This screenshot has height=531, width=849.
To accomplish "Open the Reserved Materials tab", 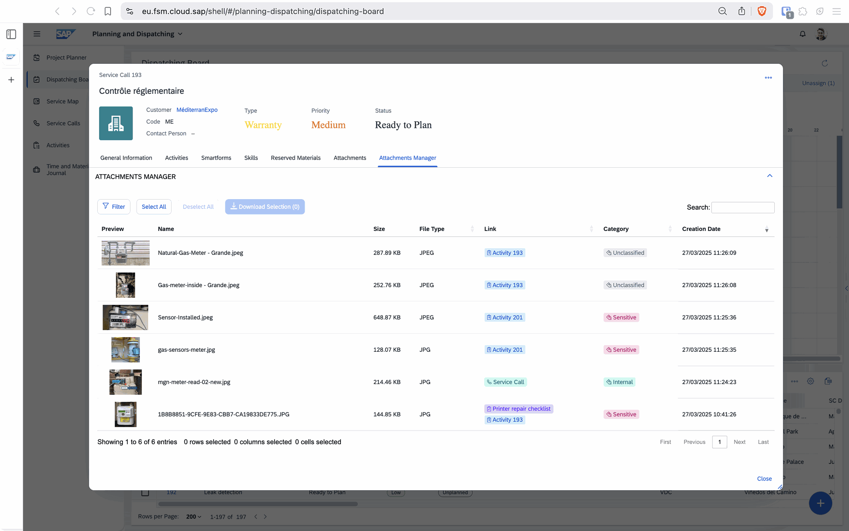I will [x=295, y=158].
